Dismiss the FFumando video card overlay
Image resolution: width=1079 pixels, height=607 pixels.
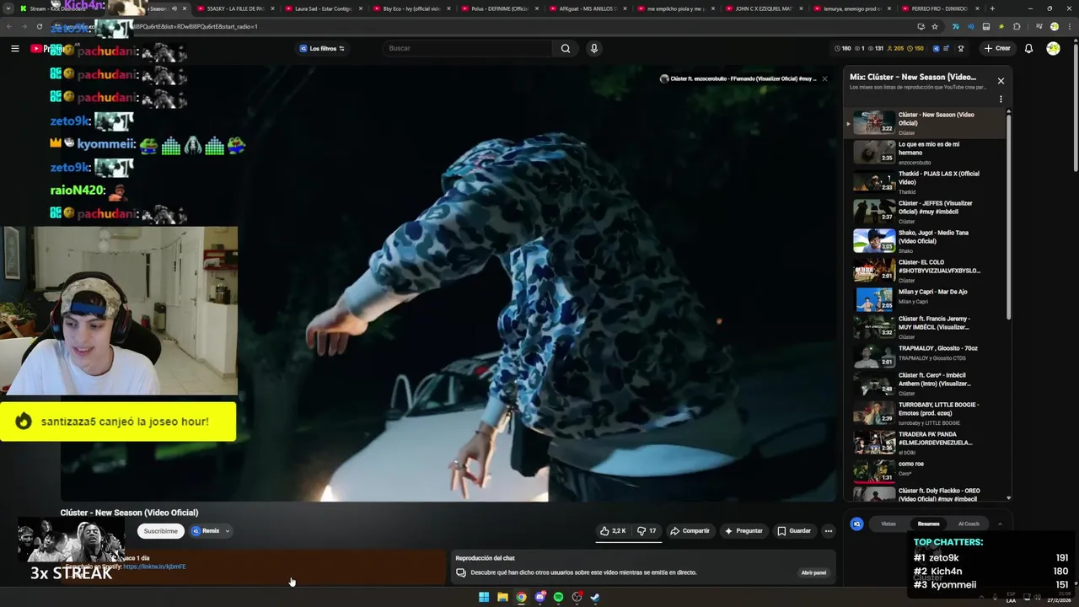coord(824,78)
